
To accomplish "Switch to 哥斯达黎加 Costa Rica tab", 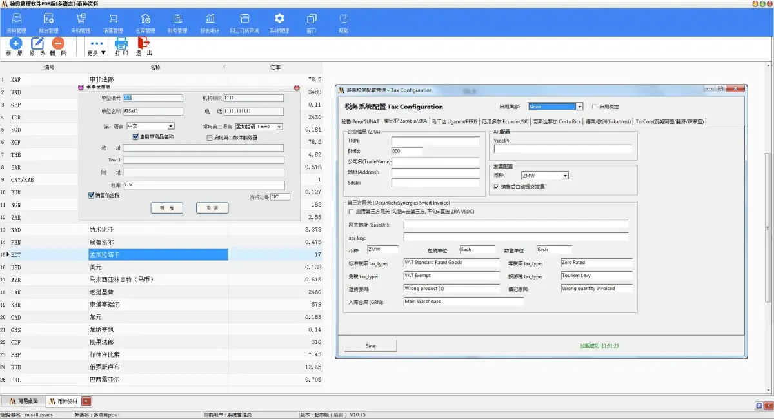I will (557, 121).
